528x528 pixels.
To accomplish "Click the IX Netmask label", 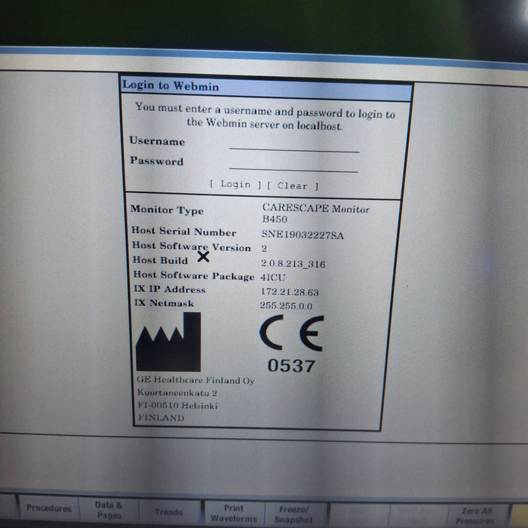I will click(164, 303).
